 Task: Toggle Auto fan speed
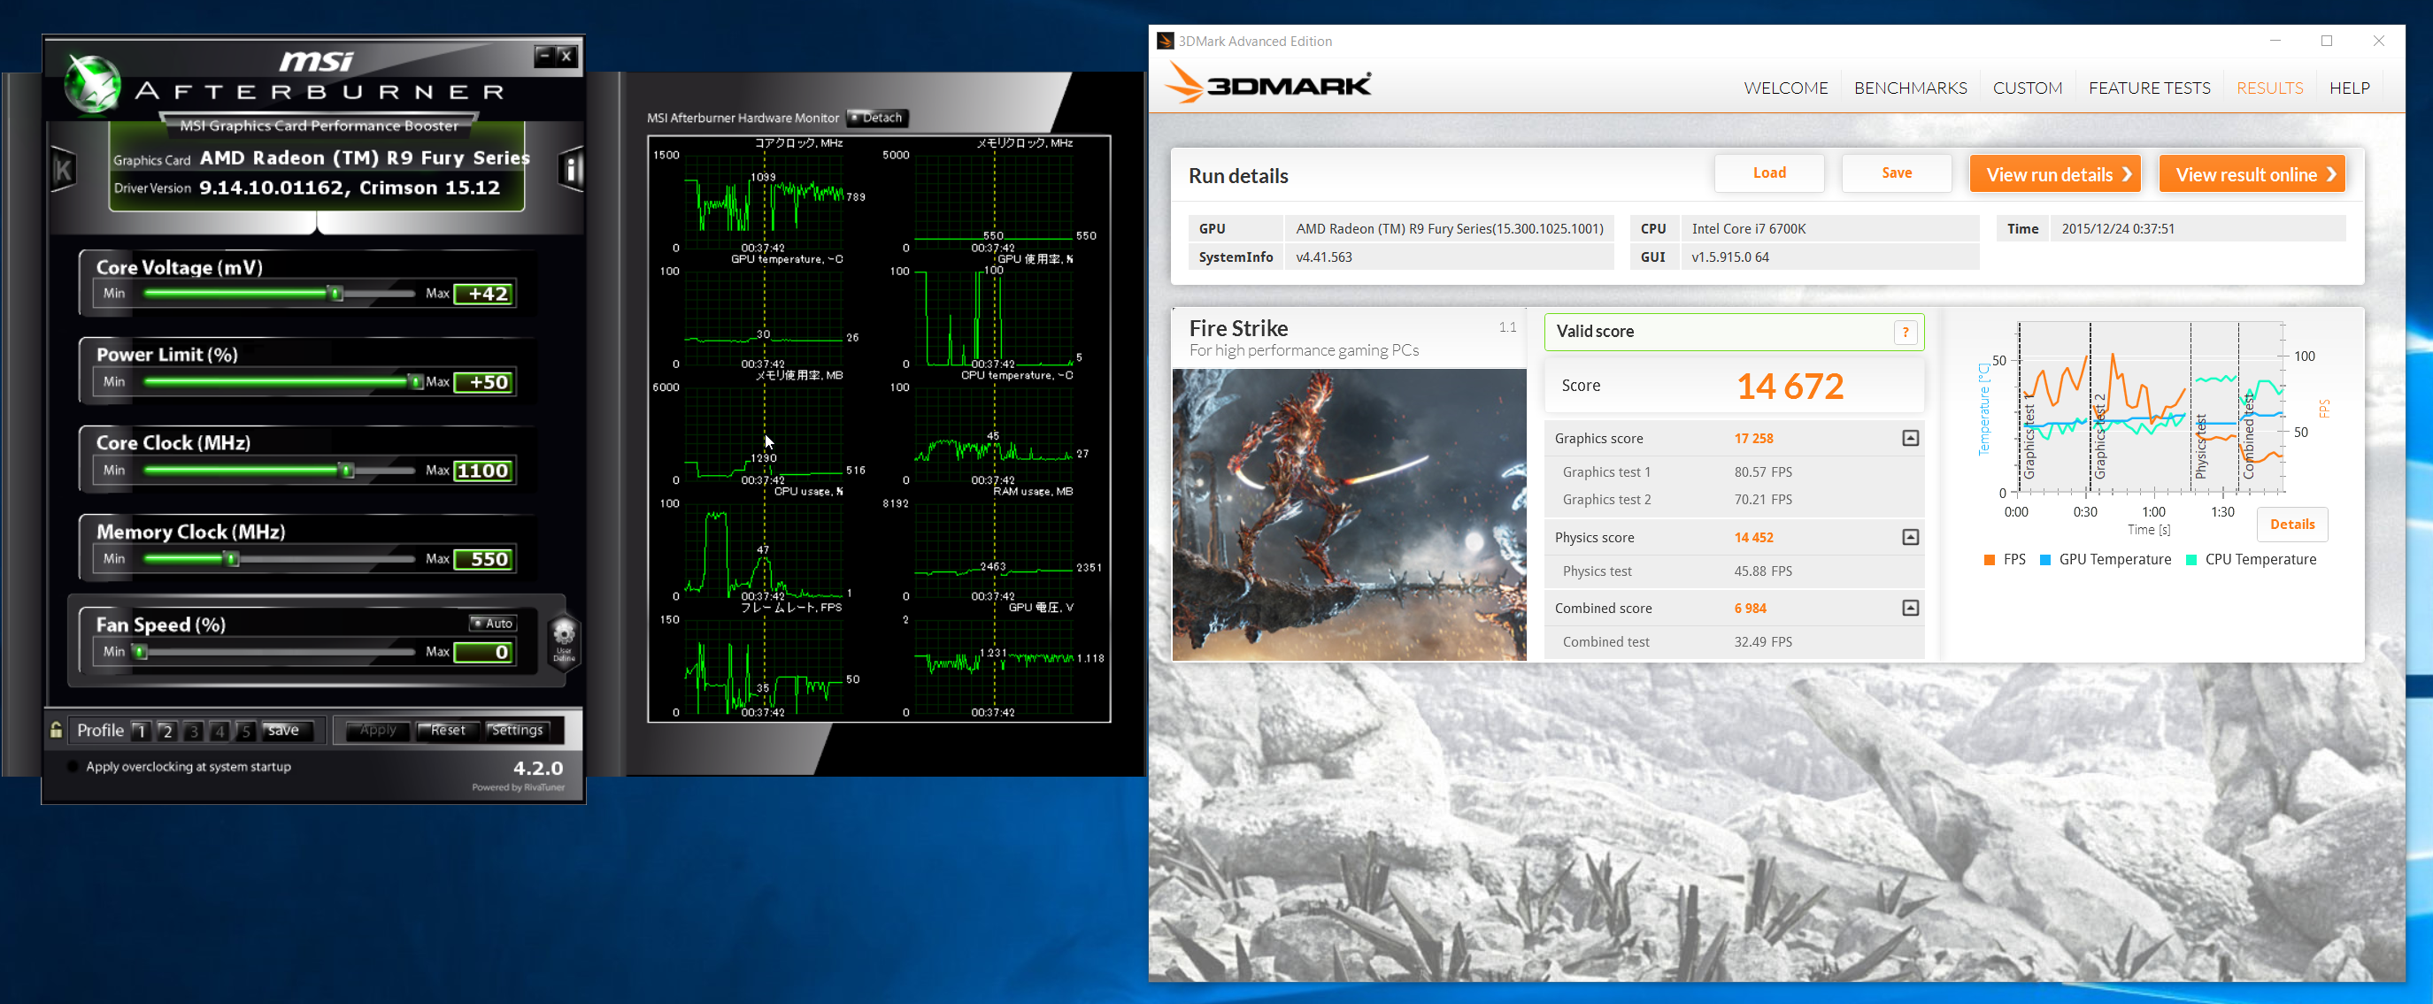tap(492, 623)
